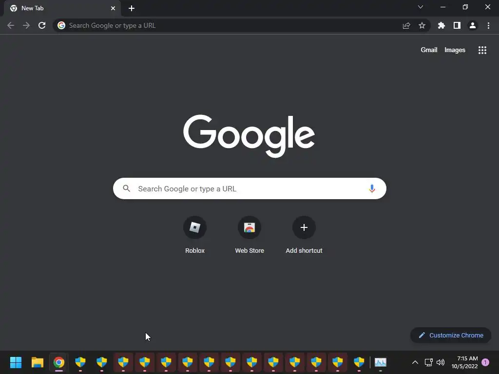Open the network status tray icon
Screen dimensions: 499x374
point(428,362)
